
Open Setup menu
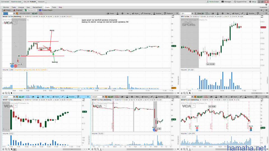(x=253, y=2)
